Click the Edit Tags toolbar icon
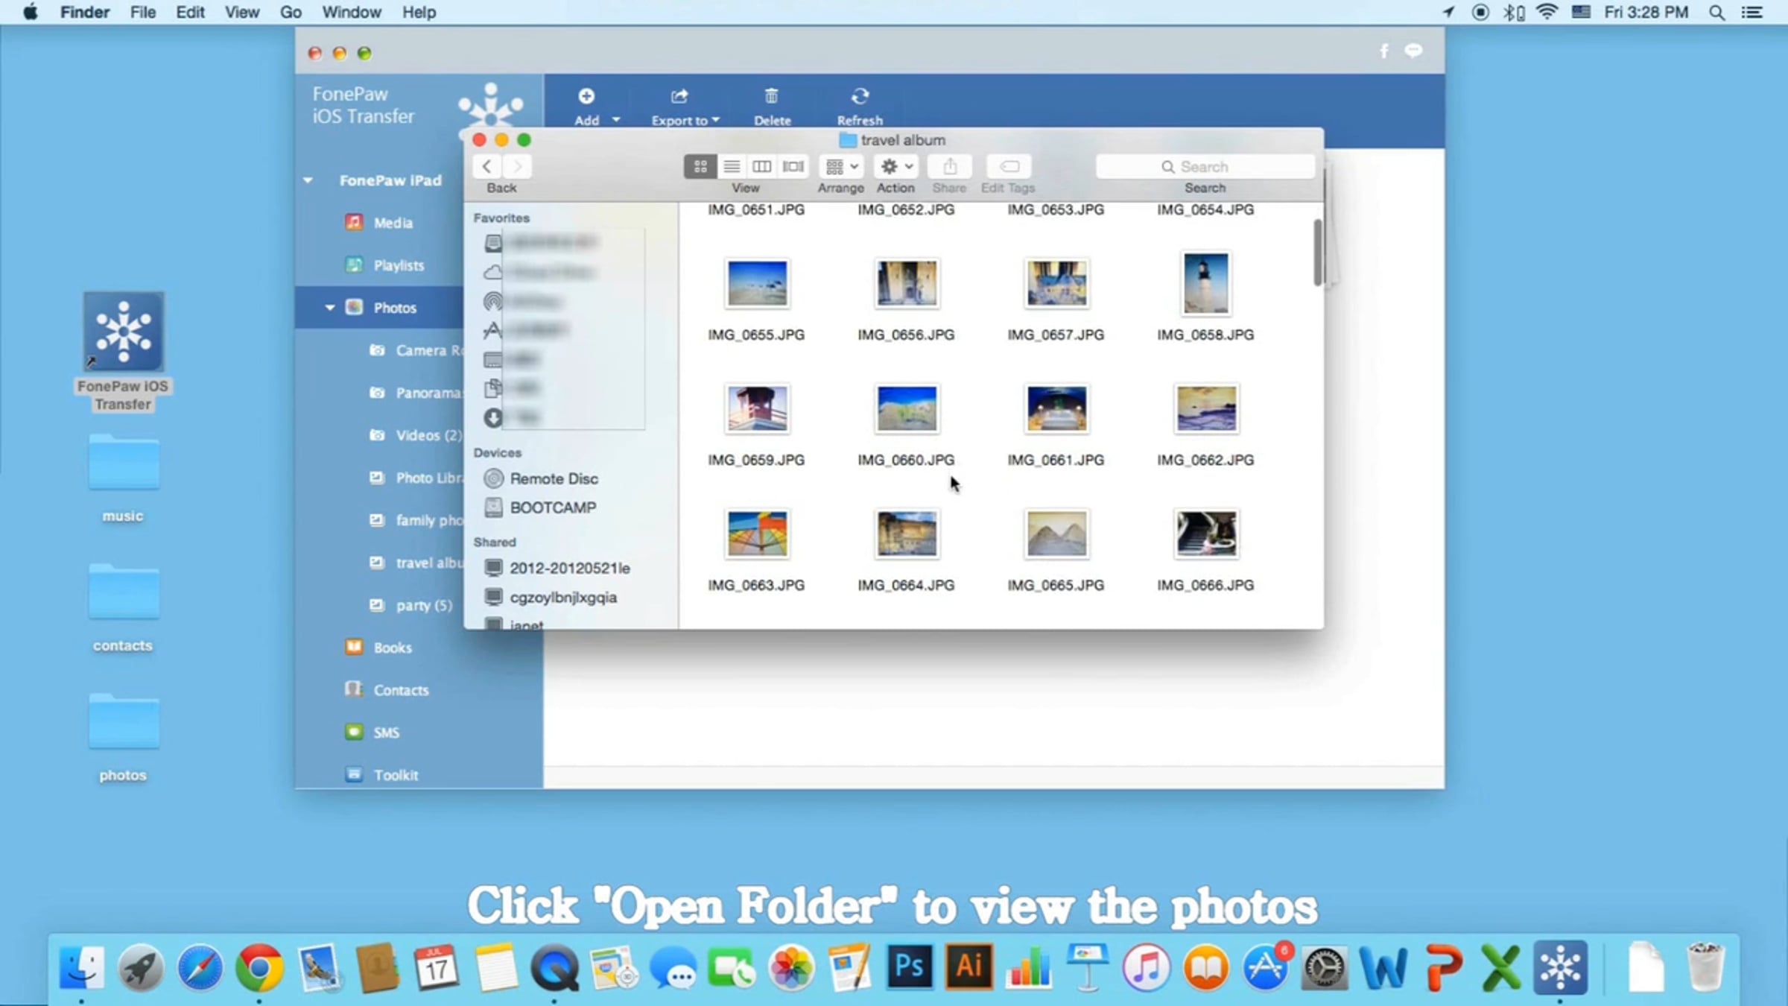The image size is (1788, 1006). (1009, 166)
